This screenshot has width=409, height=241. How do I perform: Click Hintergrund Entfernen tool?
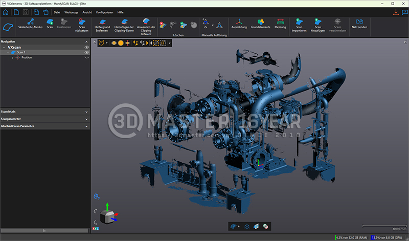coord(102,25)
